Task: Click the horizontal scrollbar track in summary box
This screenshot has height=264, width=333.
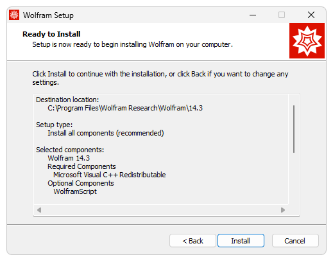Action: [161, 210]
